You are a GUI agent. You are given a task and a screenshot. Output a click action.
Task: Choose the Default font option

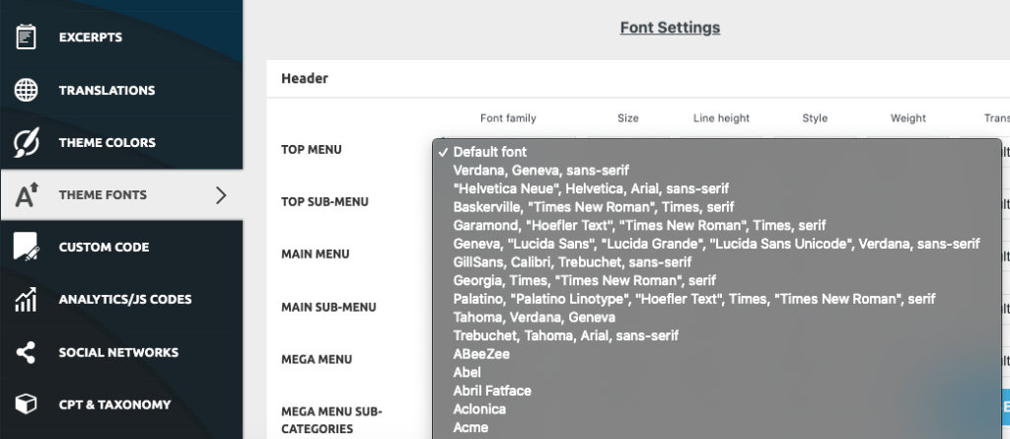[717, 152]
